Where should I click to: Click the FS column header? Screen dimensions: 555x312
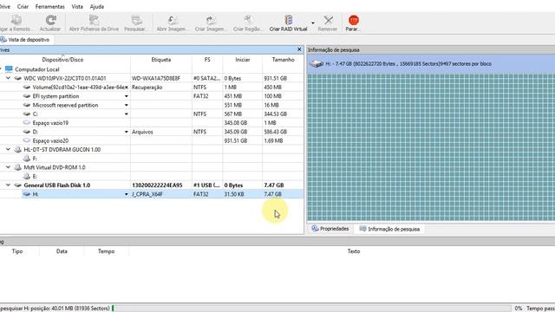click(x=207, y=60)
